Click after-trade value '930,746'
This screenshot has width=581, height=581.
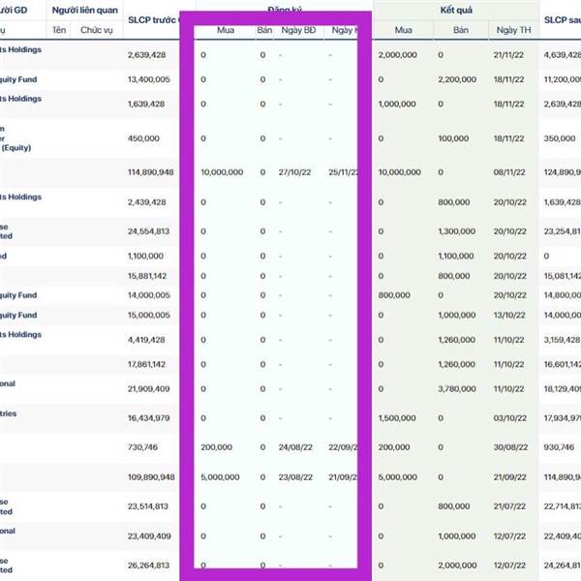click(x=559, y=447)
